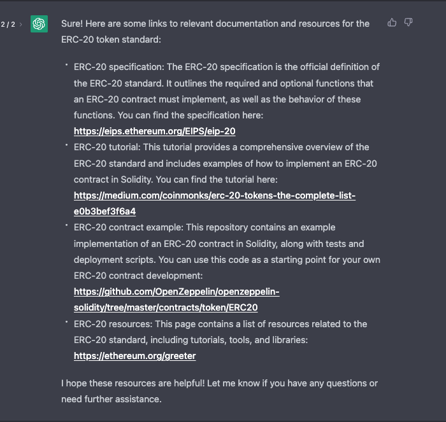The height and width of the screenshot is (422, 446).
Task: Open the medium.com coinmonks tutorial link
Action: point(215,195)
